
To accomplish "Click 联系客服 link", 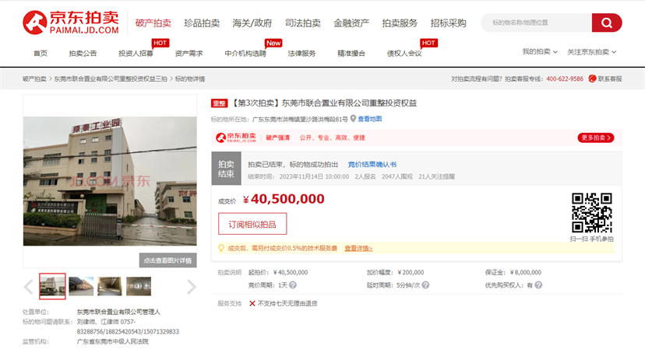I will click(610, 79).
